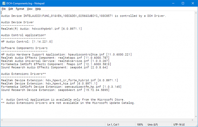Click the 'HP Audio Control: [1.14.221.0]' line
Screen dimensions: 198x127
[27, 42]
